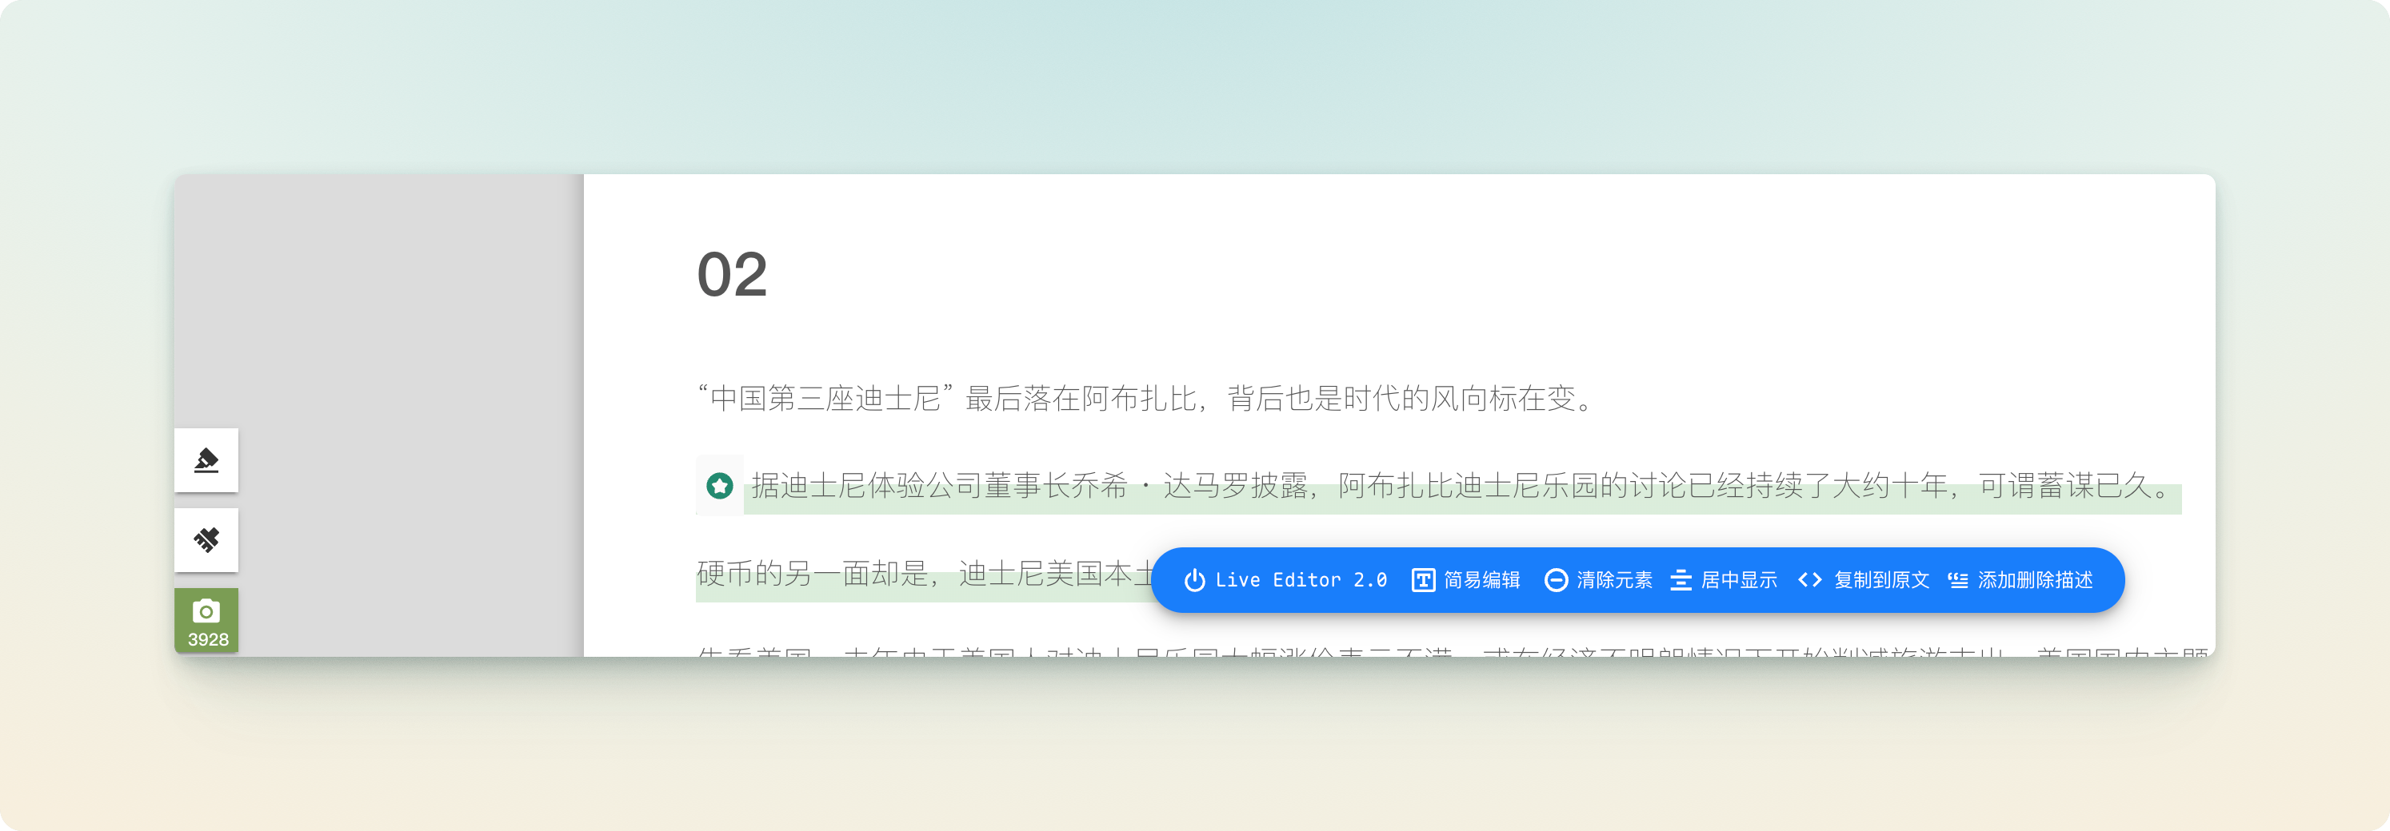Click 清除元素 in the blue toolbar
This screenshot has height=831, width=2390.
[1599, 580]
